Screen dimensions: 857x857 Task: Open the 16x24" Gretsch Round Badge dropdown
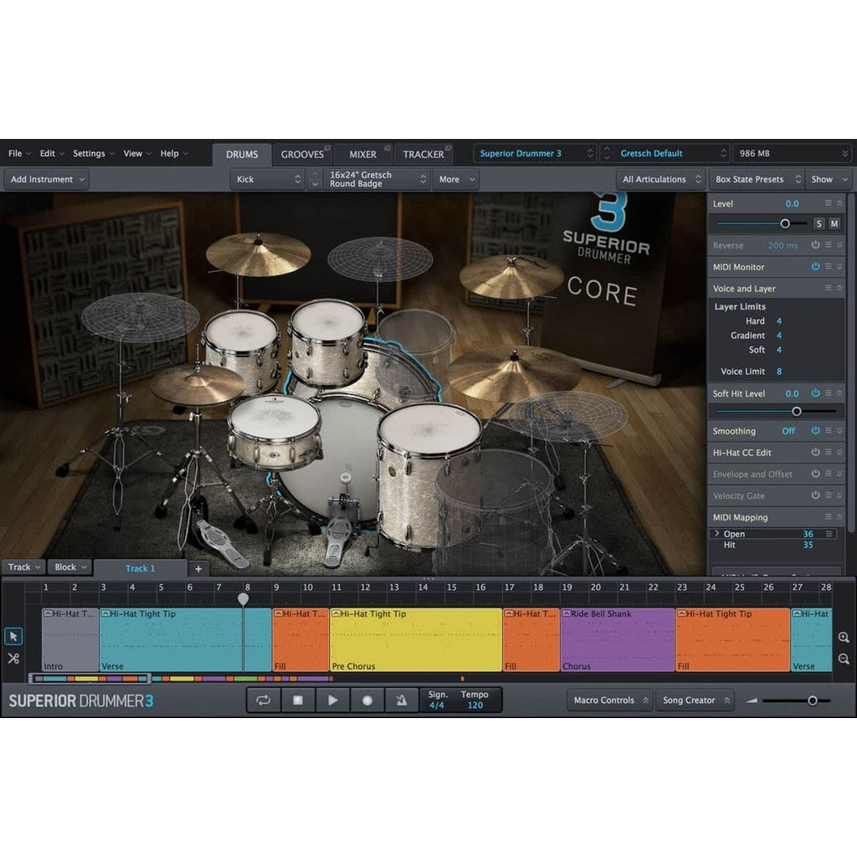(377, 179)
